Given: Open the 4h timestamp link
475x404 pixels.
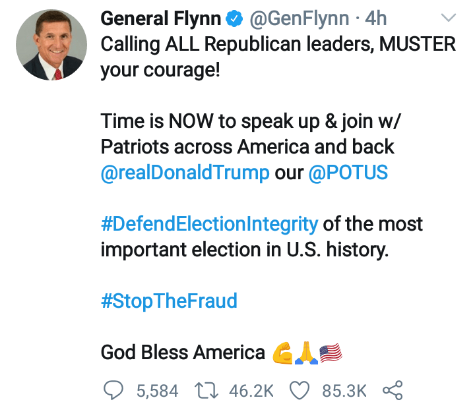Looking at the screenshot, I should [x=375, y=18].
